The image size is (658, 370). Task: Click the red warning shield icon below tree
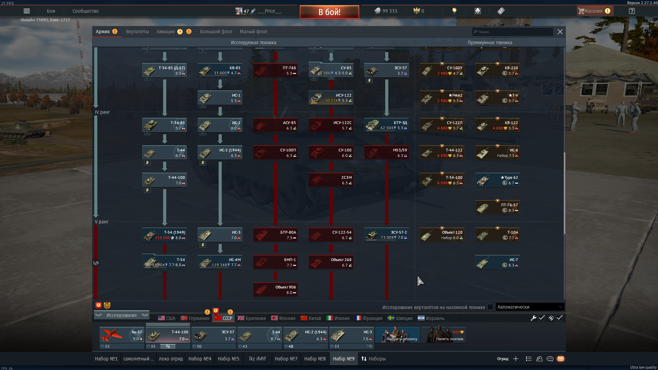(98, 306)
